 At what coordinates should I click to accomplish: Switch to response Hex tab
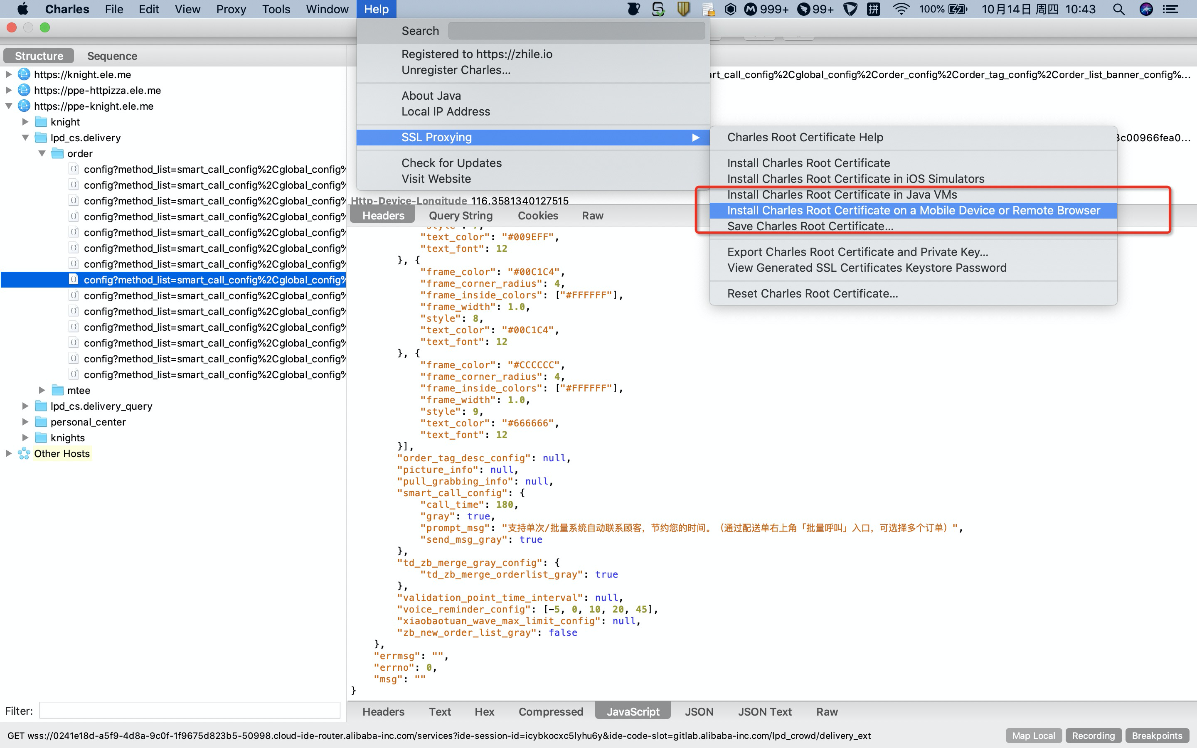point(484,711)
